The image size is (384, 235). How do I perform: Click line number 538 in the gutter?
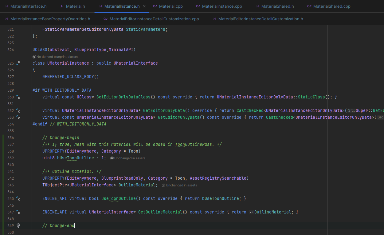[10, 151]
